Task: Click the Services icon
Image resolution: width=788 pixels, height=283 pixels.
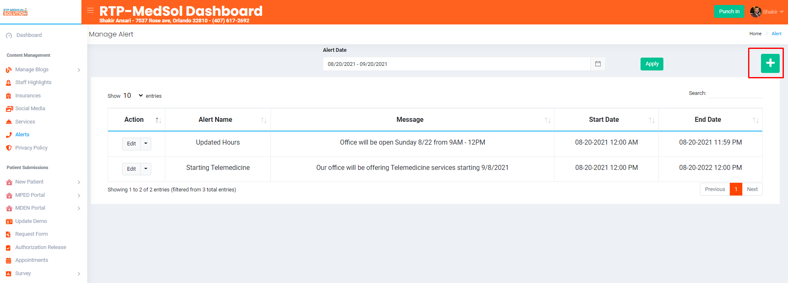Action: point(9,122)
